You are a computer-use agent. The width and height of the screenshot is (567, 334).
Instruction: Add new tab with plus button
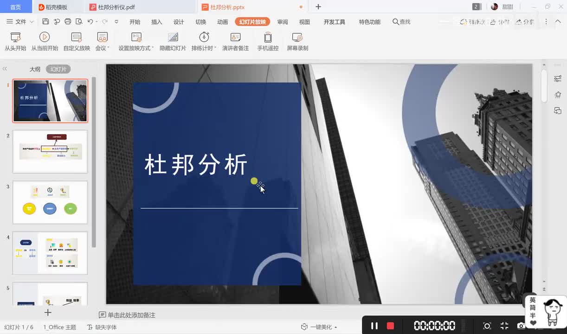(x=318, y=7)
